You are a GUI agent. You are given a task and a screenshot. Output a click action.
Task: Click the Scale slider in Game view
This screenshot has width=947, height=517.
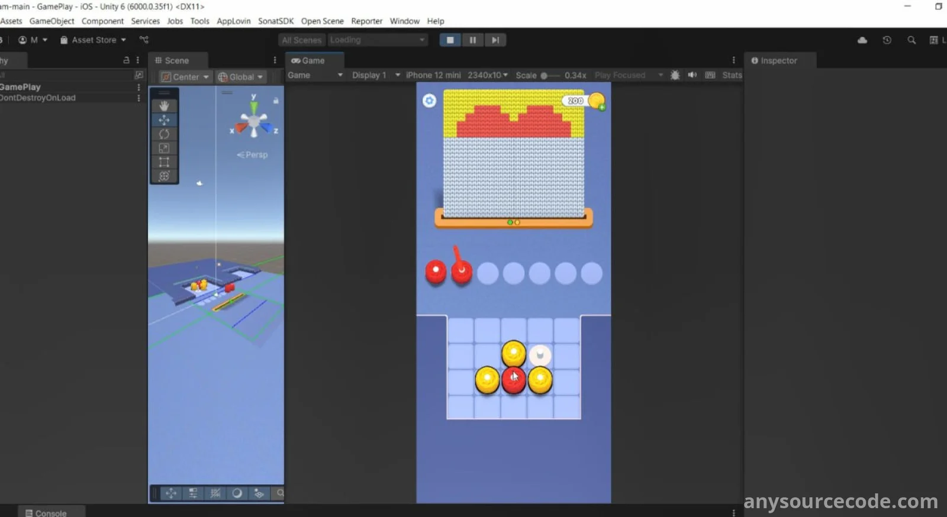(x=550, y=76)
